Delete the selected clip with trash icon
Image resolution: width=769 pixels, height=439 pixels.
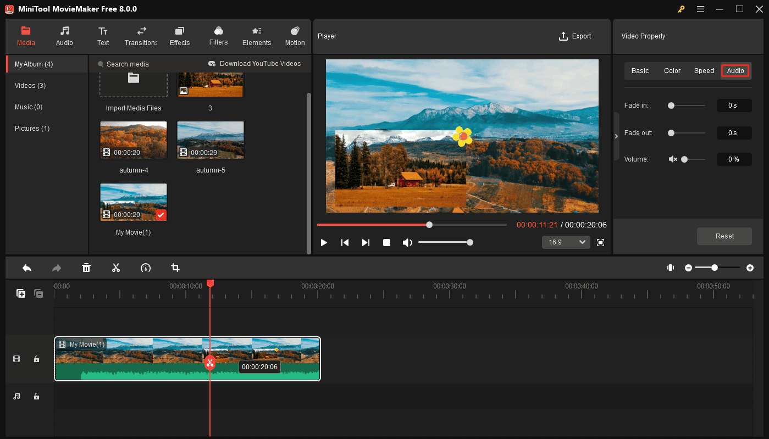click(x=86, y=268)
